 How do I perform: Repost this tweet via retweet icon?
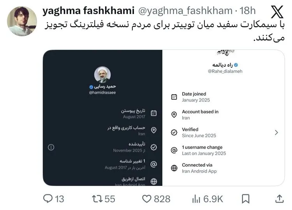click(97, 199)
